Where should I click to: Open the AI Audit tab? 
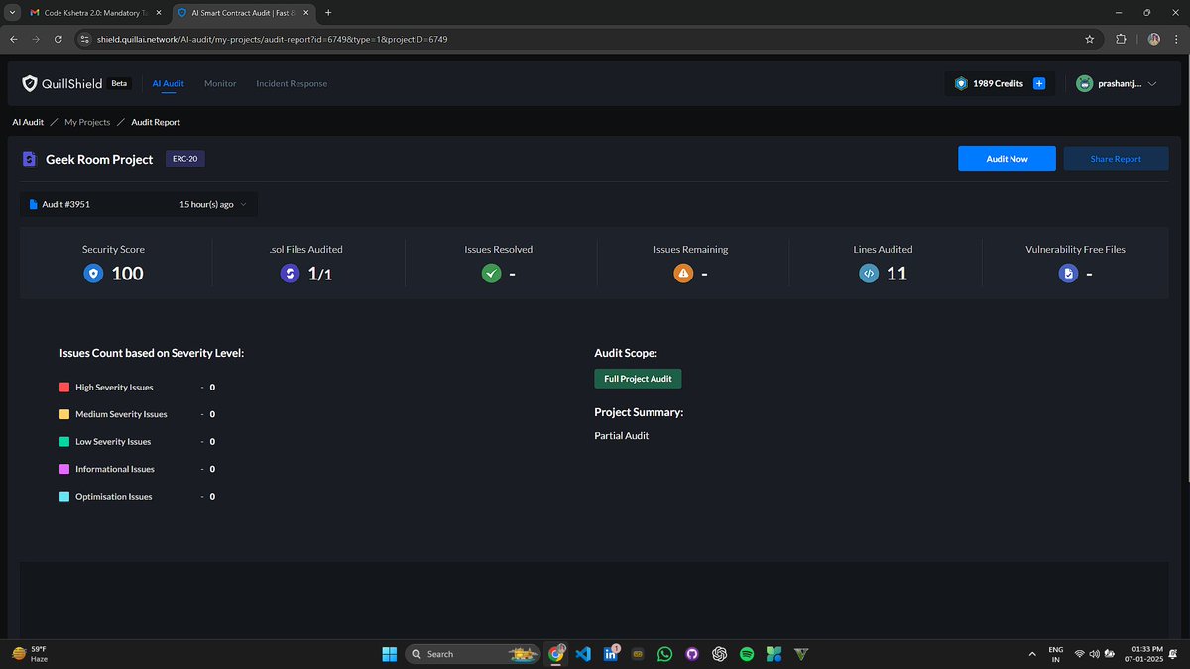pos(168,84)
